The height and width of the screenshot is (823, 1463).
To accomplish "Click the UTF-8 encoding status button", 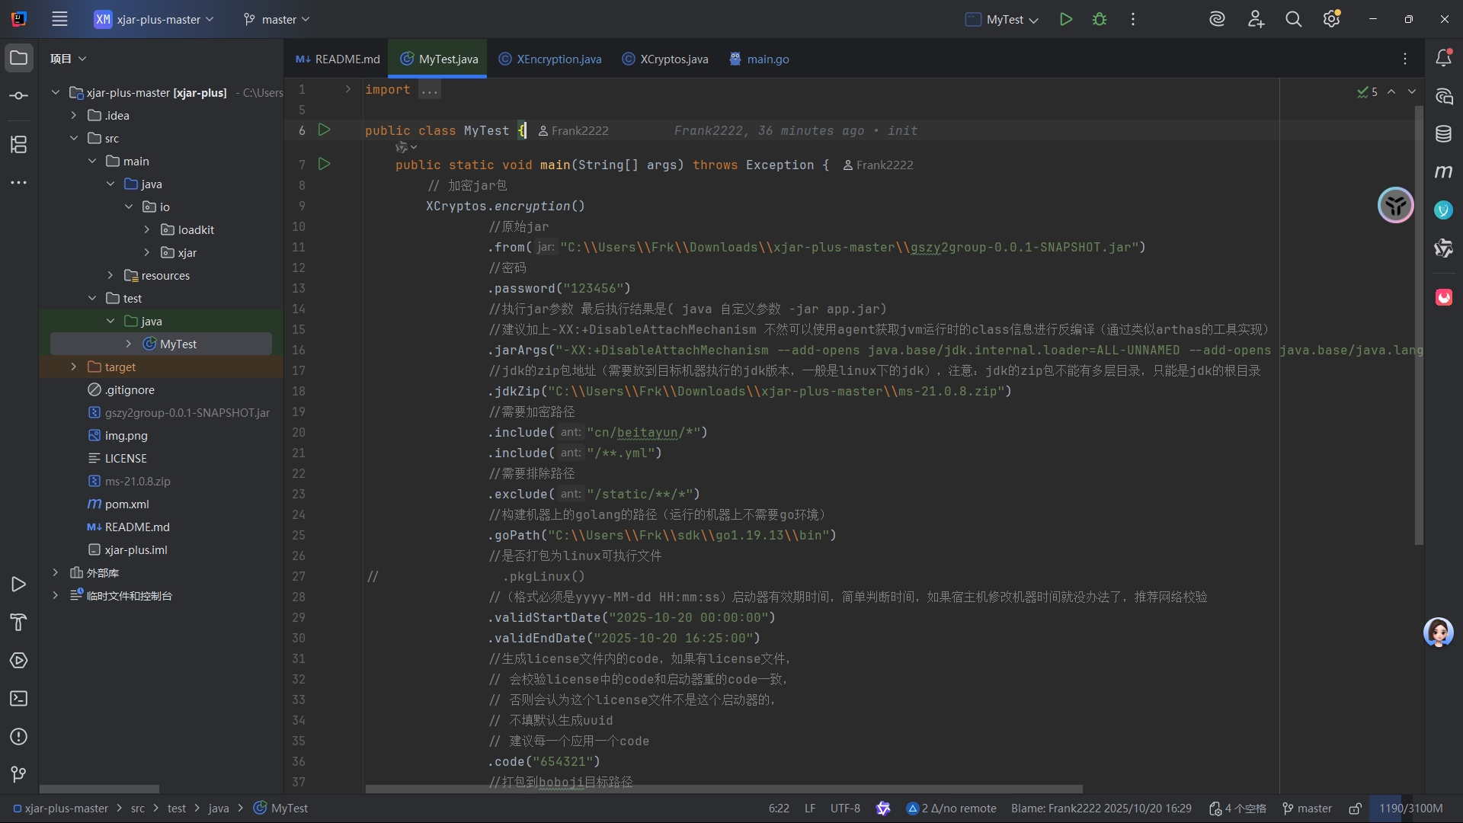I will [844, 809].
